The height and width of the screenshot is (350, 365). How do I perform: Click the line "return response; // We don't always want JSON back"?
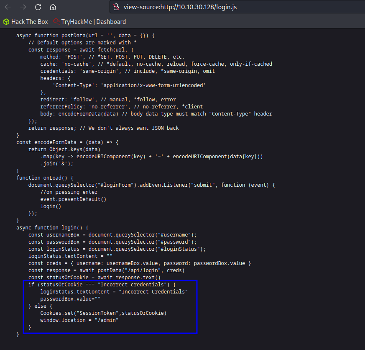[x=104, y=128]
